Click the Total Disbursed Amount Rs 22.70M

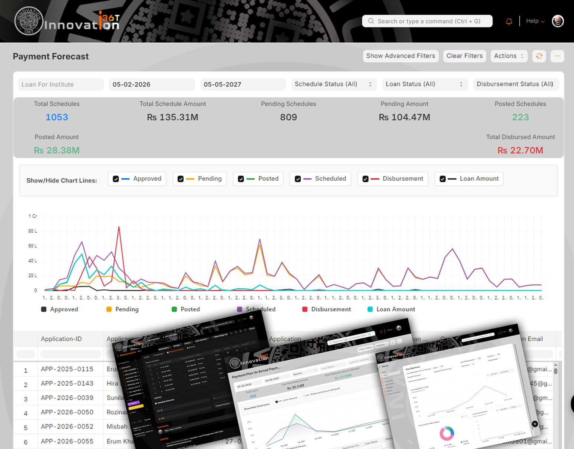[520, 150]
